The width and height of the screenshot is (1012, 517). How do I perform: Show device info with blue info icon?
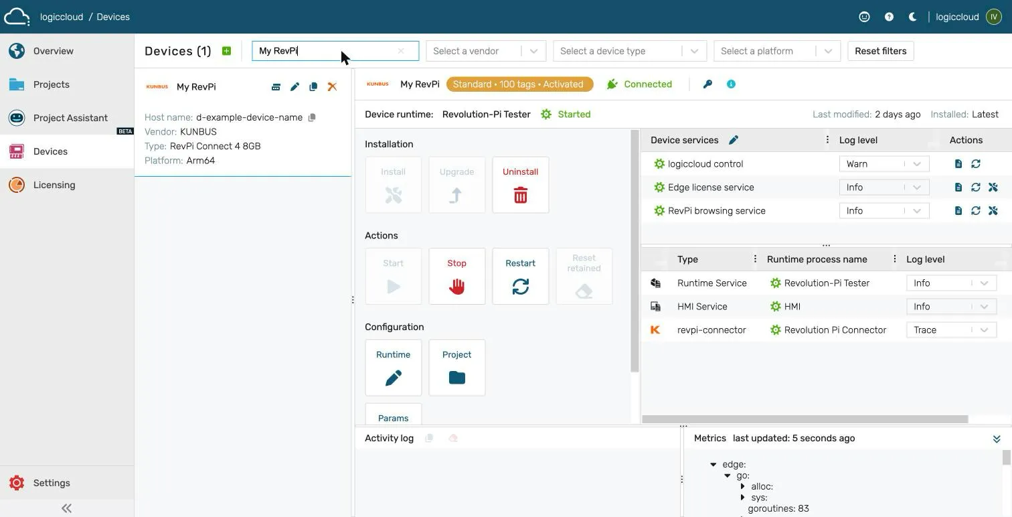(x=731, y=84)
